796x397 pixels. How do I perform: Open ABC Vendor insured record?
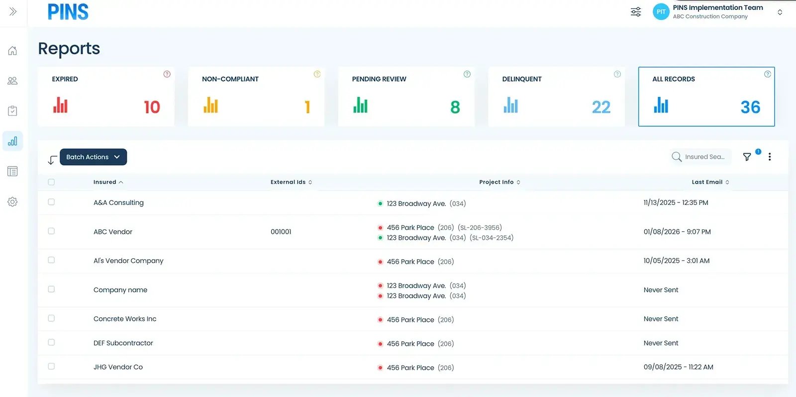113,232
